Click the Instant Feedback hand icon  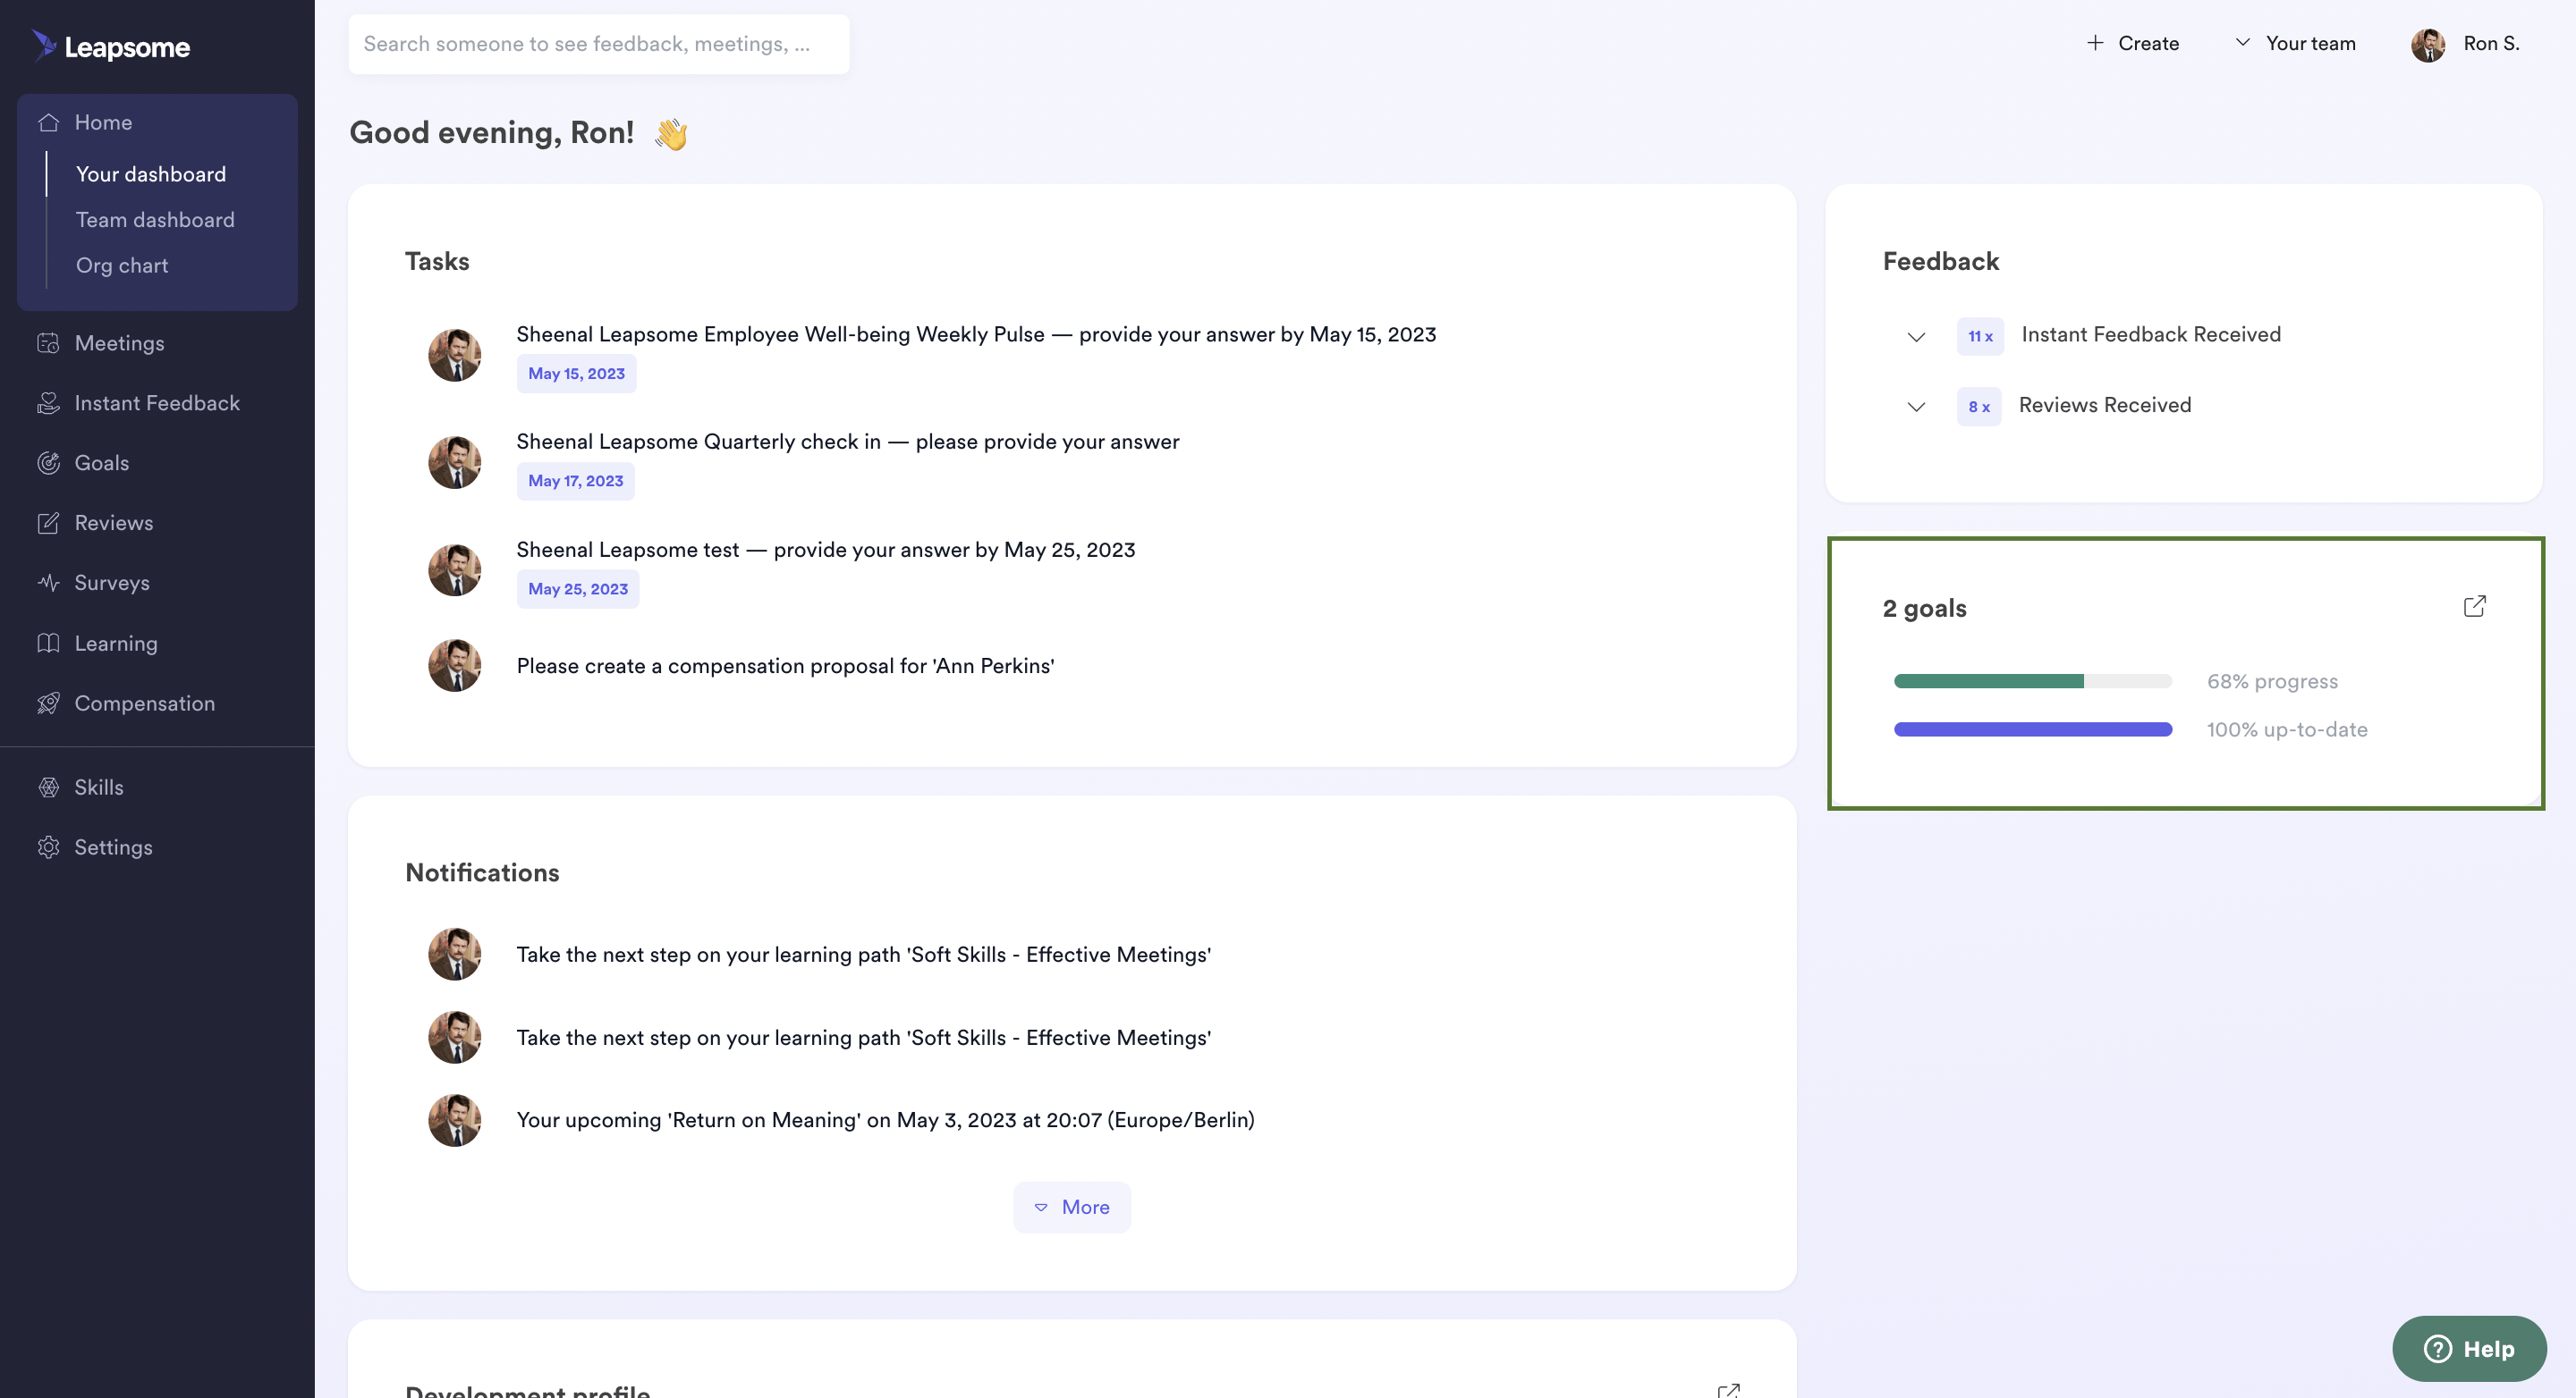pos(48,403)
